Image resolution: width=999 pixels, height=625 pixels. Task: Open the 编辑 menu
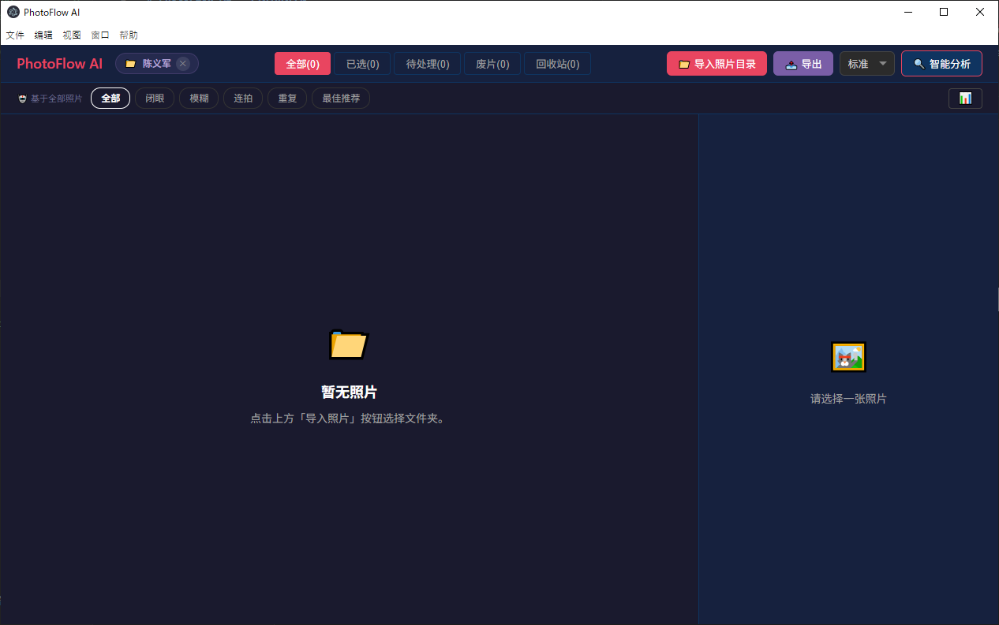click(43, 35)
